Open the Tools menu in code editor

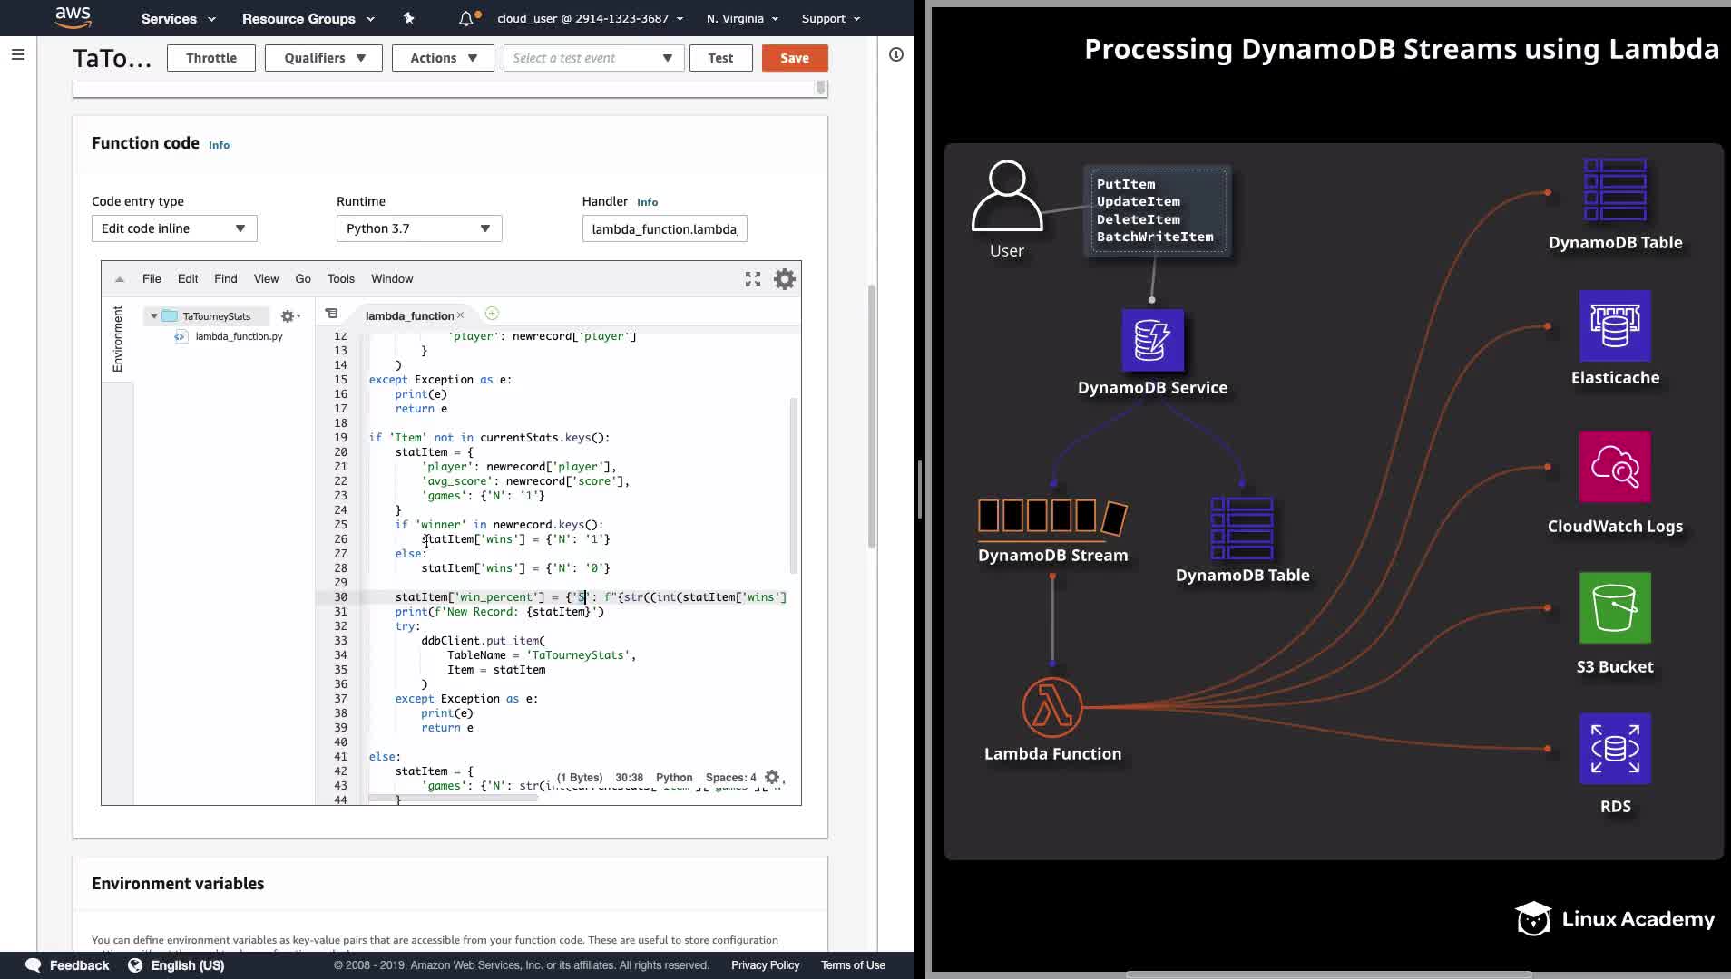click(341, 279)
